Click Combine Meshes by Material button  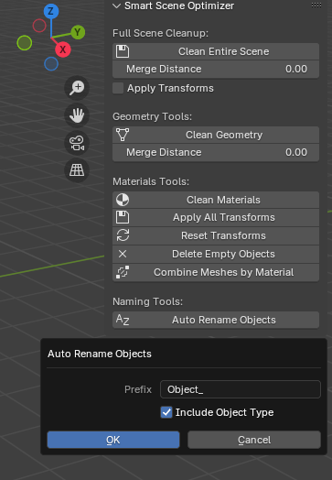216,272
